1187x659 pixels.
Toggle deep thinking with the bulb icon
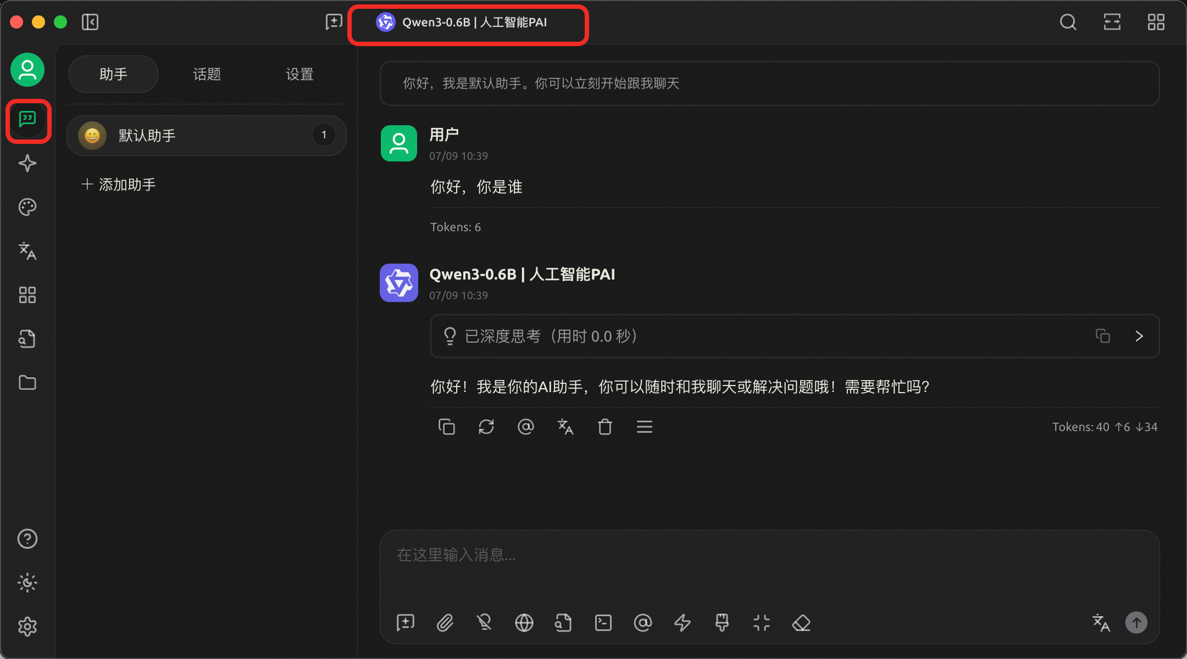[x=485, y=623]
